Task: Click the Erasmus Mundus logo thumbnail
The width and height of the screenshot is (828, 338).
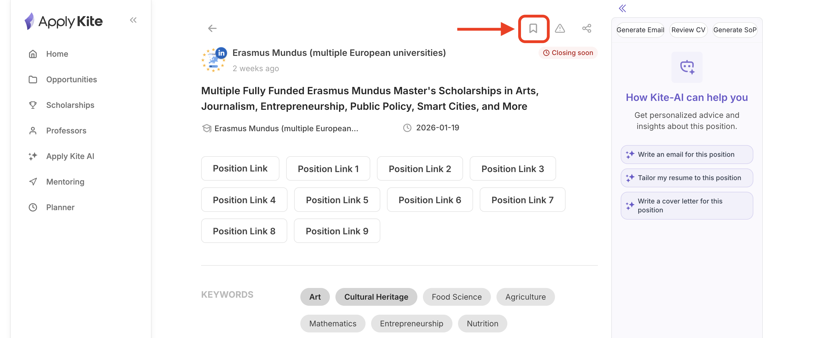Action: tap(214, 60)
